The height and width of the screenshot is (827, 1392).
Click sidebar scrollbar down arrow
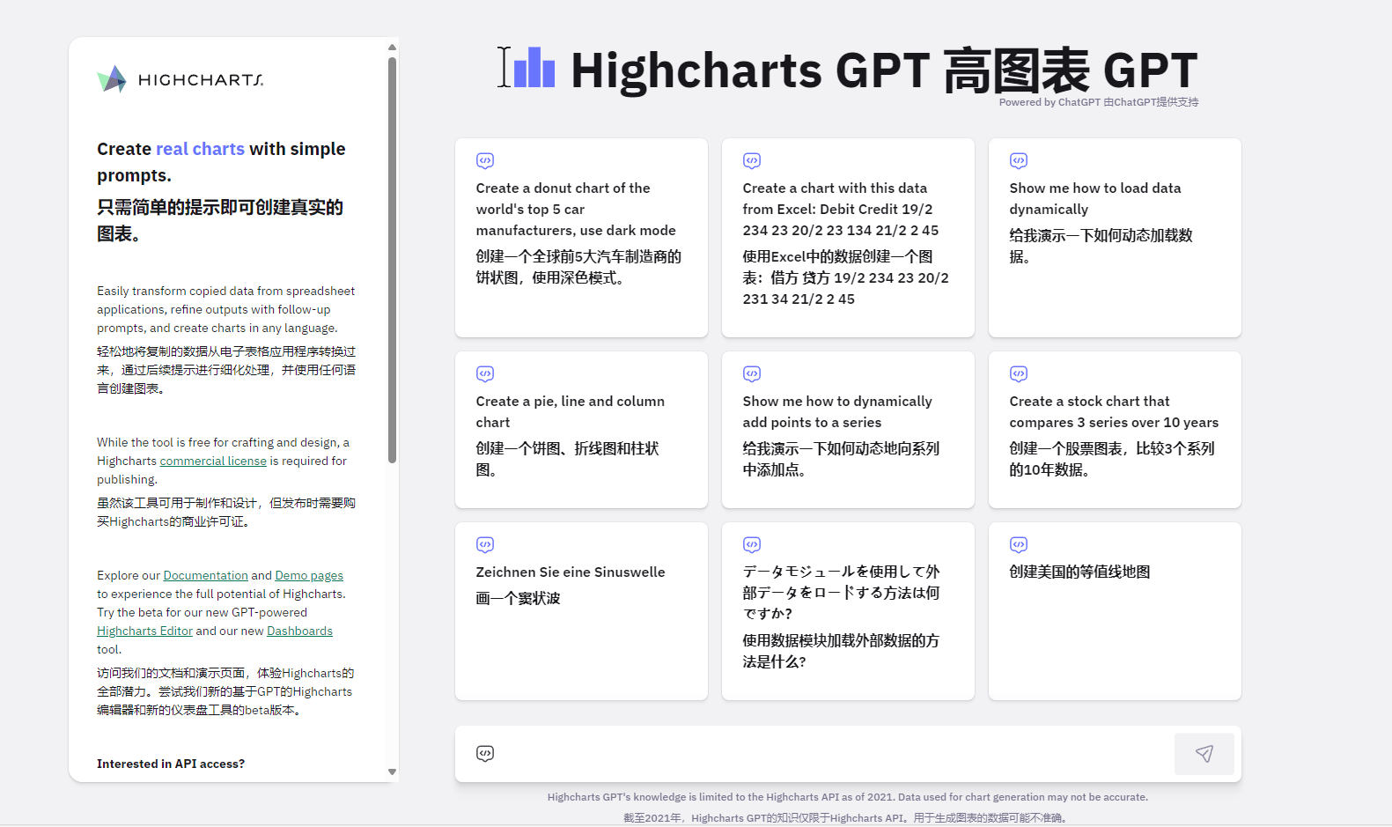(x=392, y=772)
